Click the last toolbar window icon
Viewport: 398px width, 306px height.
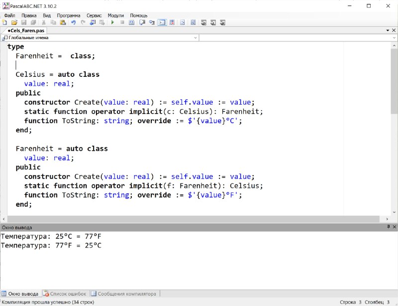[222, 22]
